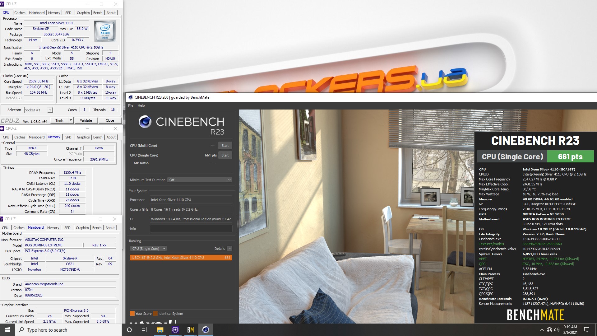Show hidden tray icons chevron

click(542, 330)
